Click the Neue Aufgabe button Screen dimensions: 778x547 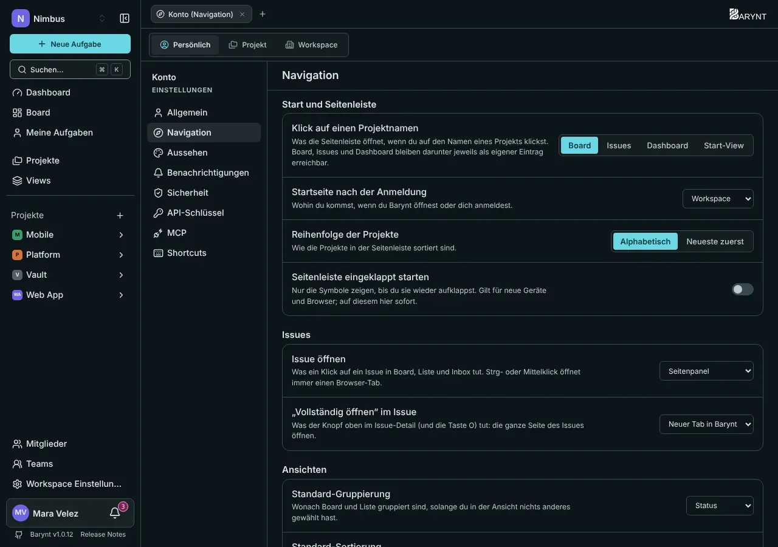pos(70,44)
